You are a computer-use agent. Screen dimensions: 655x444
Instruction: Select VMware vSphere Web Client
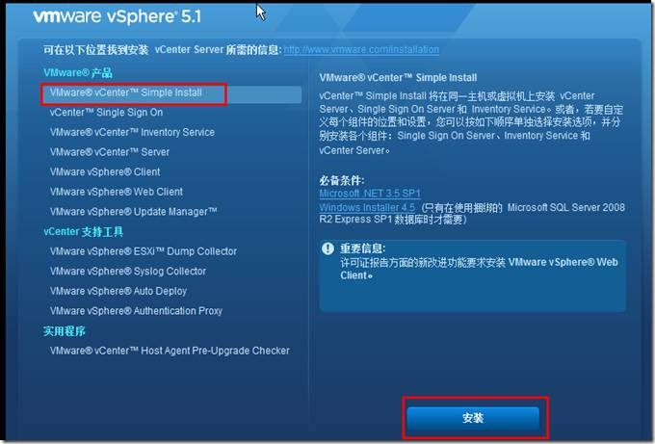coord(117,192)
